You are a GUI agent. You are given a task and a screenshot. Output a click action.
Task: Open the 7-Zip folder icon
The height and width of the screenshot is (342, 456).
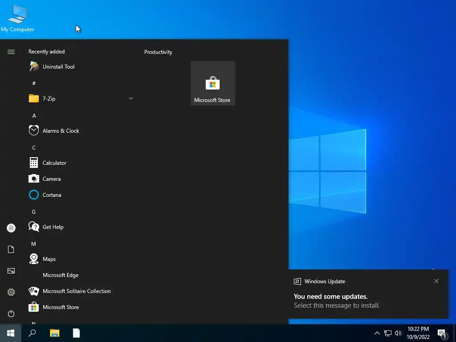click(34, 98)
